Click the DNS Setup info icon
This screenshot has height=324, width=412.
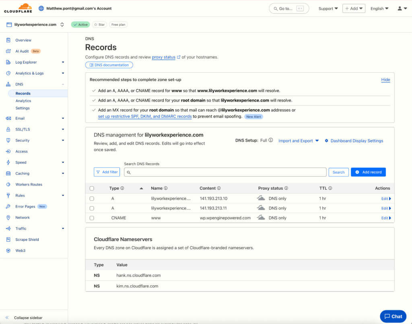pyautogui.click(x=271, y=140)
